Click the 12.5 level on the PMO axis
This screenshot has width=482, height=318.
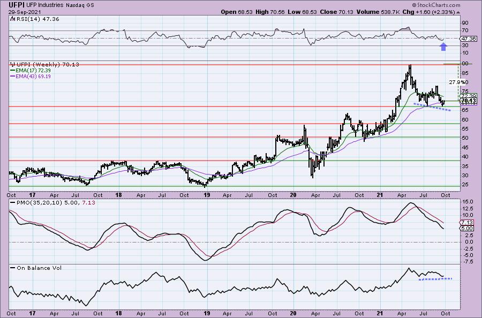click(x=467, y=208)
